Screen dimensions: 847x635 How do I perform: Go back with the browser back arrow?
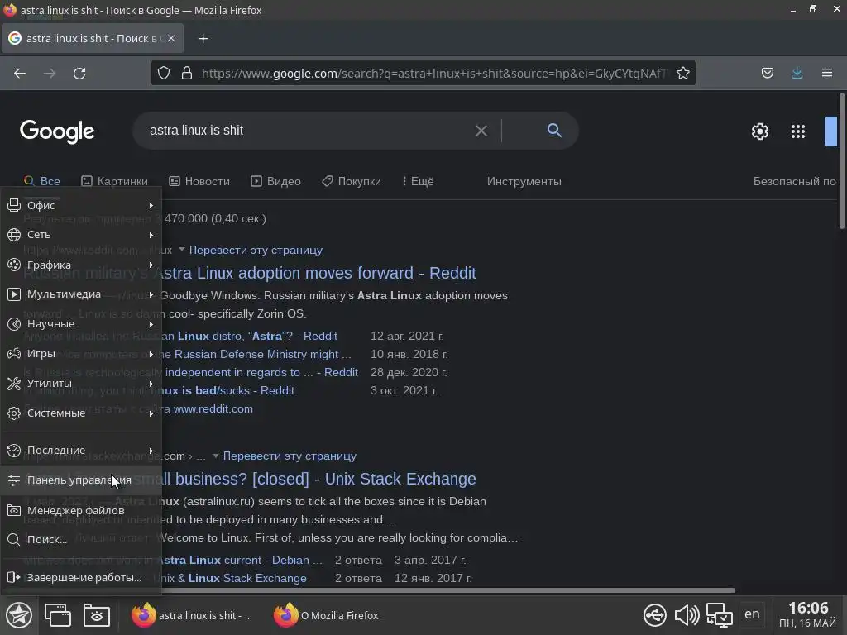(20, 74)
